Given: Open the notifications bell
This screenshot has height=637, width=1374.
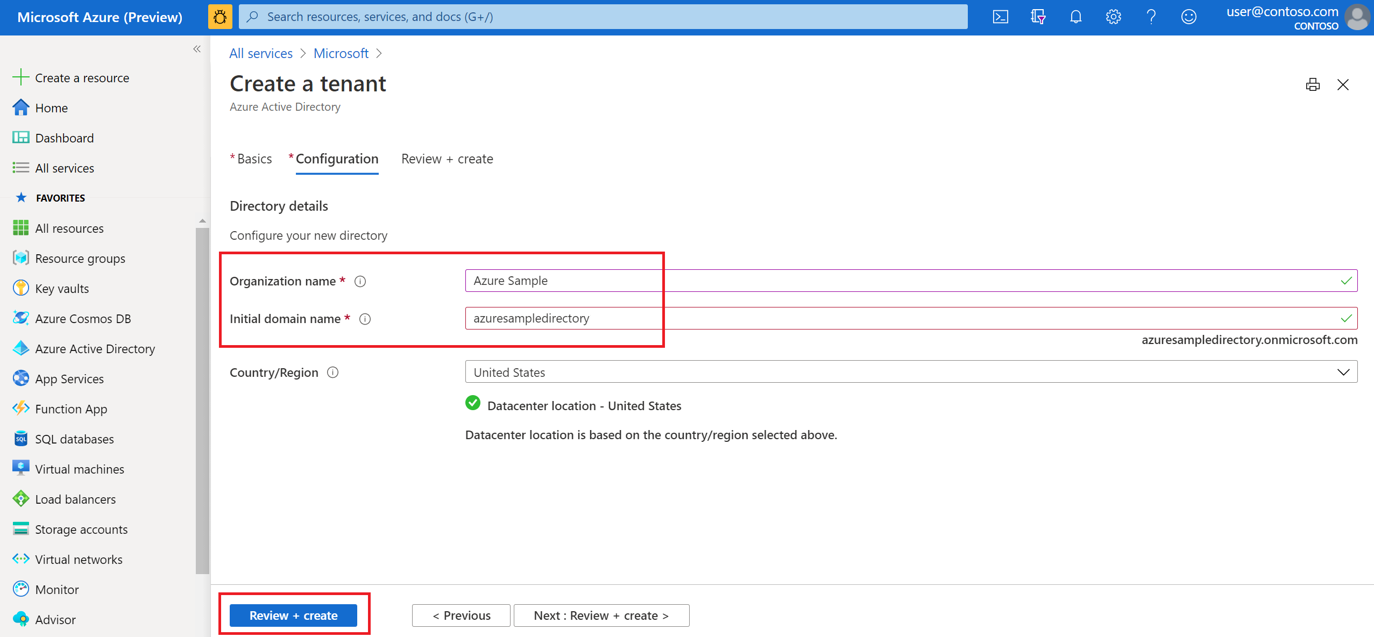Looking at the screenshot, I should coord(1075,16).
